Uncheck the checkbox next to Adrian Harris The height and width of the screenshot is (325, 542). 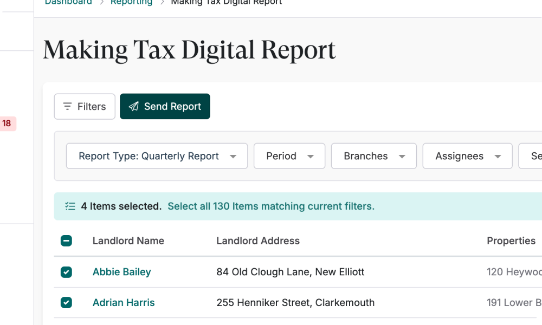(66, 303)
